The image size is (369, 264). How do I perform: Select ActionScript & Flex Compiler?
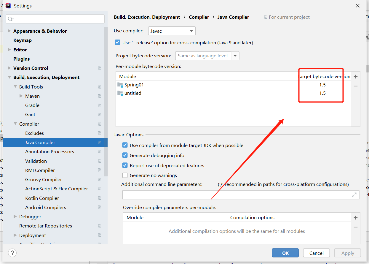point(57,189)
